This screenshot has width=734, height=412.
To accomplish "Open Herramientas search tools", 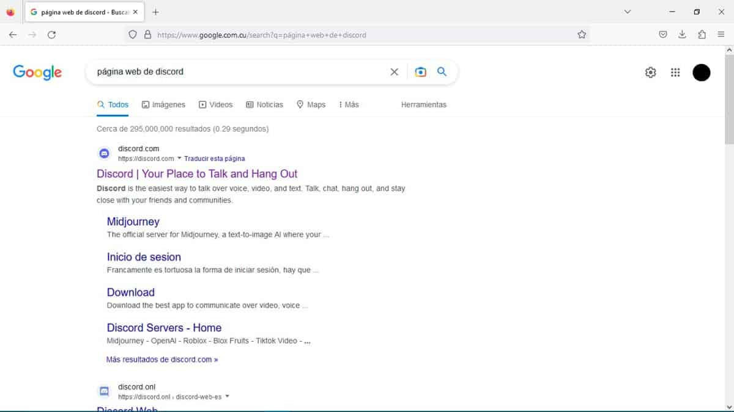I will coord(424,105).
